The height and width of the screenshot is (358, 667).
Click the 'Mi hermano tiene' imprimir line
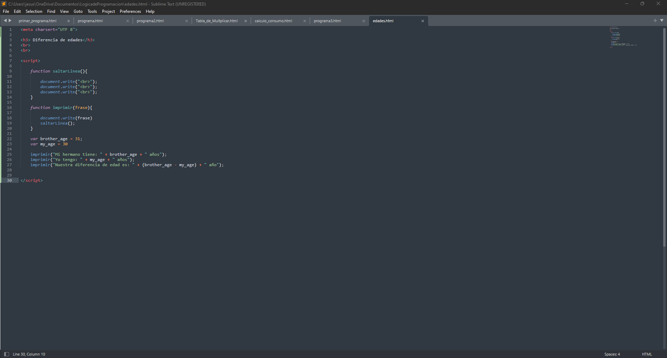(x=99, y=154)
